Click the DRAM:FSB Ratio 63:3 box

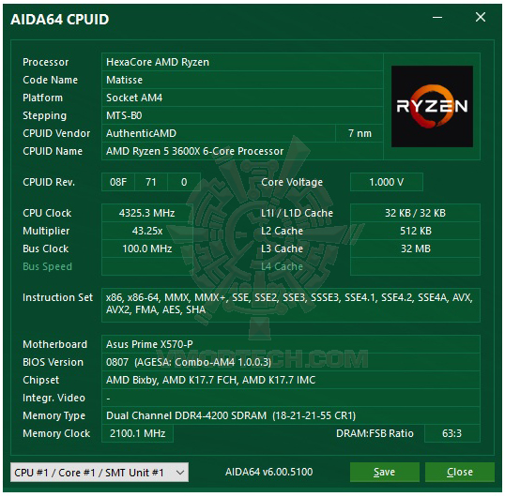pyautogui.click(x=452, y=433)
